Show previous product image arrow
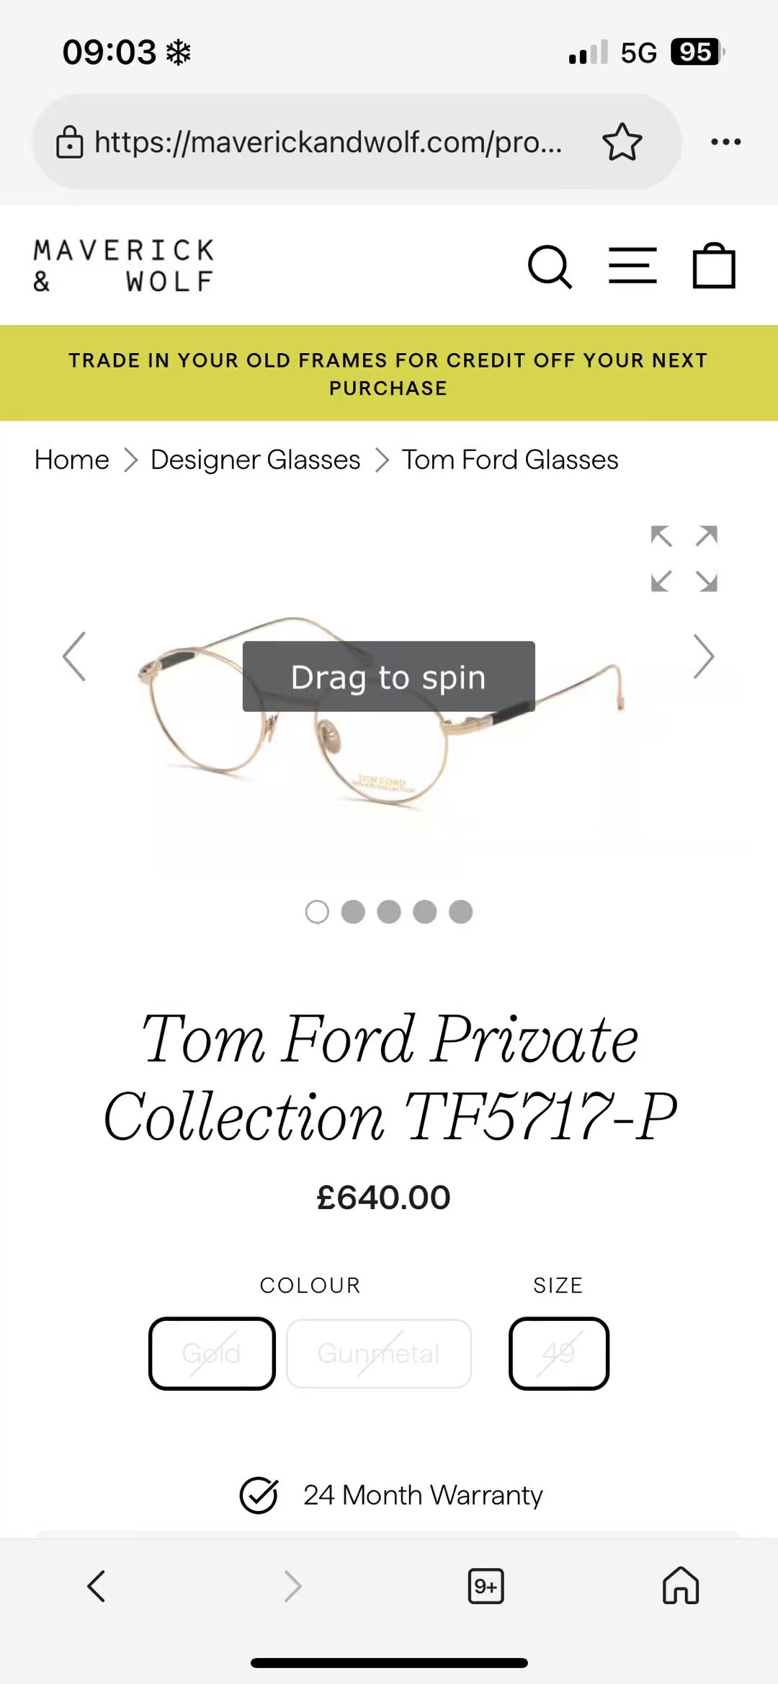 coord(75,656)
